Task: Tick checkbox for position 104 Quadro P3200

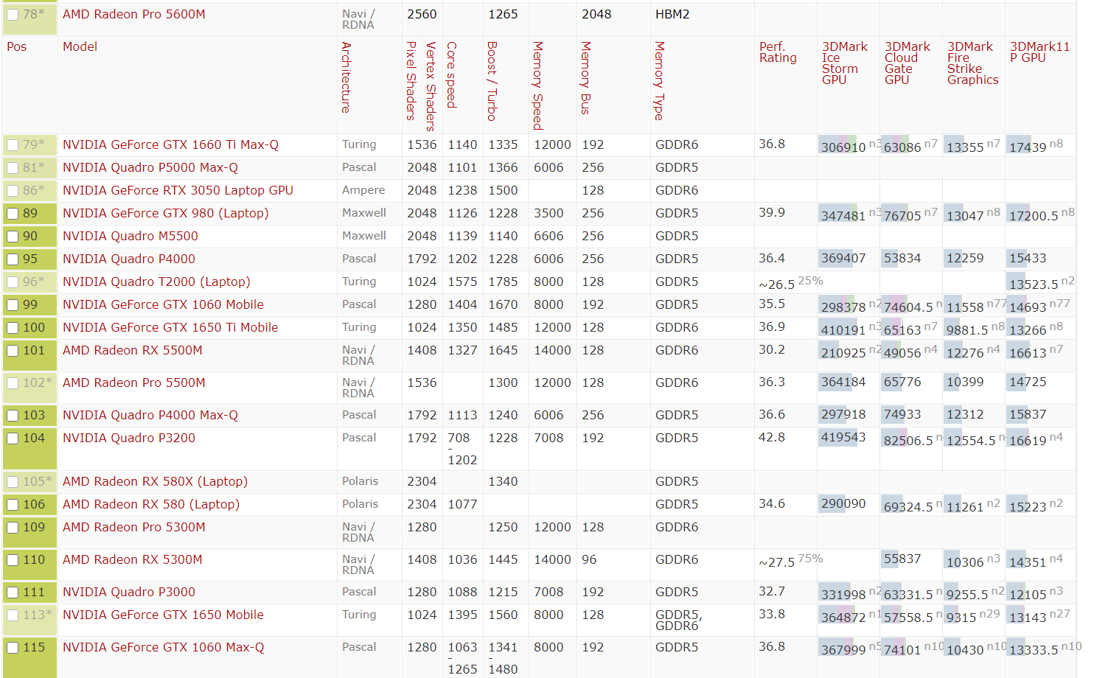Action: [x=13, y=438]
